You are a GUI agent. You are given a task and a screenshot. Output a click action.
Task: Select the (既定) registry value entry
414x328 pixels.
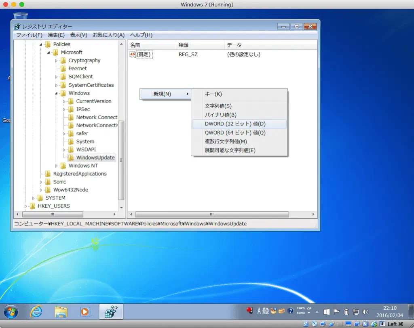pyautogui.click(x=144, y=55)
